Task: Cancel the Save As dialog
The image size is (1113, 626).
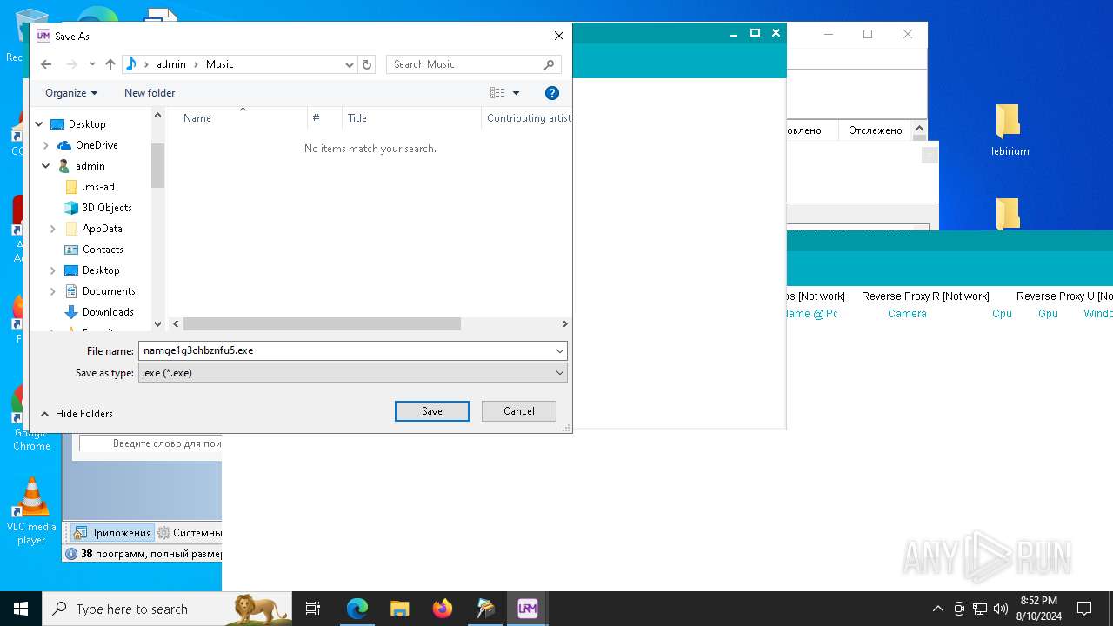Action: (x=519, y=411)
